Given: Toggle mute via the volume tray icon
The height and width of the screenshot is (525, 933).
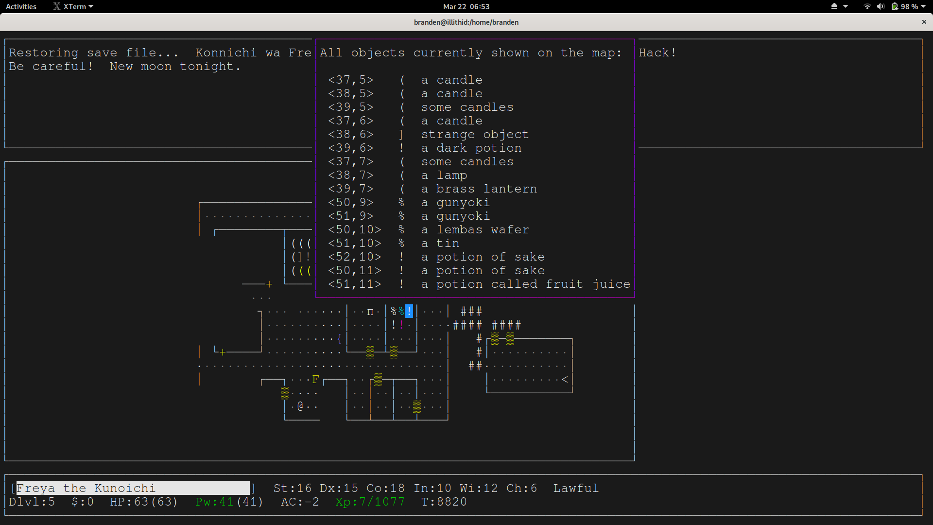Looking at the screenshot, I should (881, 6).
